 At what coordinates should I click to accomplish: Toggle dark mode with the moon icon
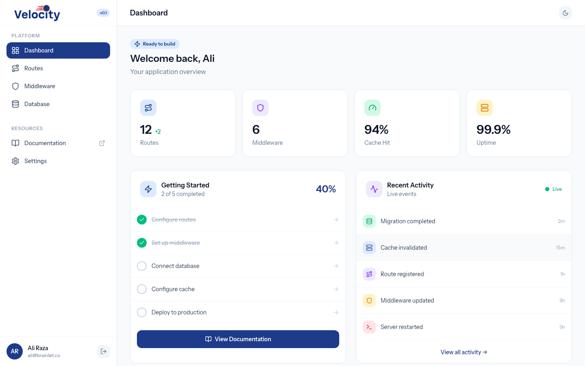point(565,13)
